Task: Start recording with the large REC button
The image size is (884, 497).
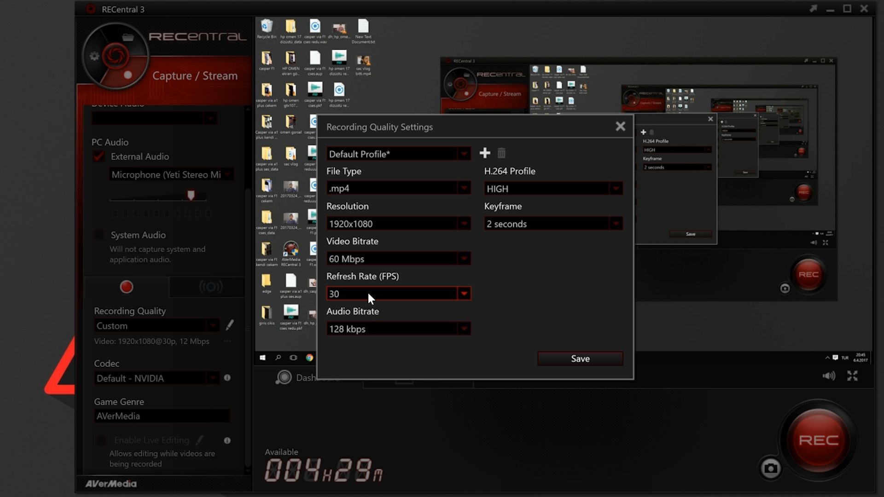Action: coord(818,440)
